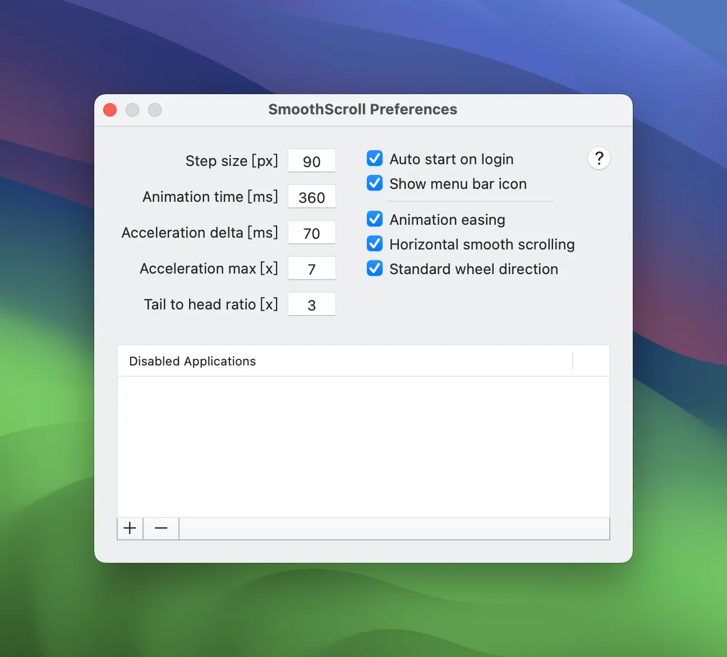The width and height of the screenshot is (727, 657).
Task: Click the Step size label text
Action: (x=232, y=161)
